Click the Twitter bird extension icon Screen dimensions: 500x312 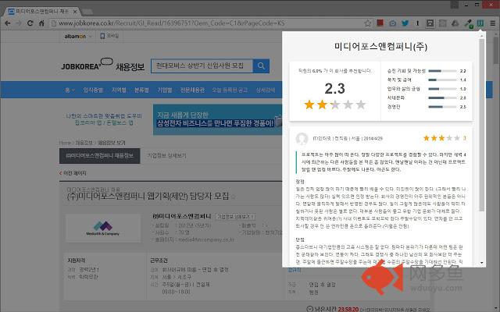405,23
